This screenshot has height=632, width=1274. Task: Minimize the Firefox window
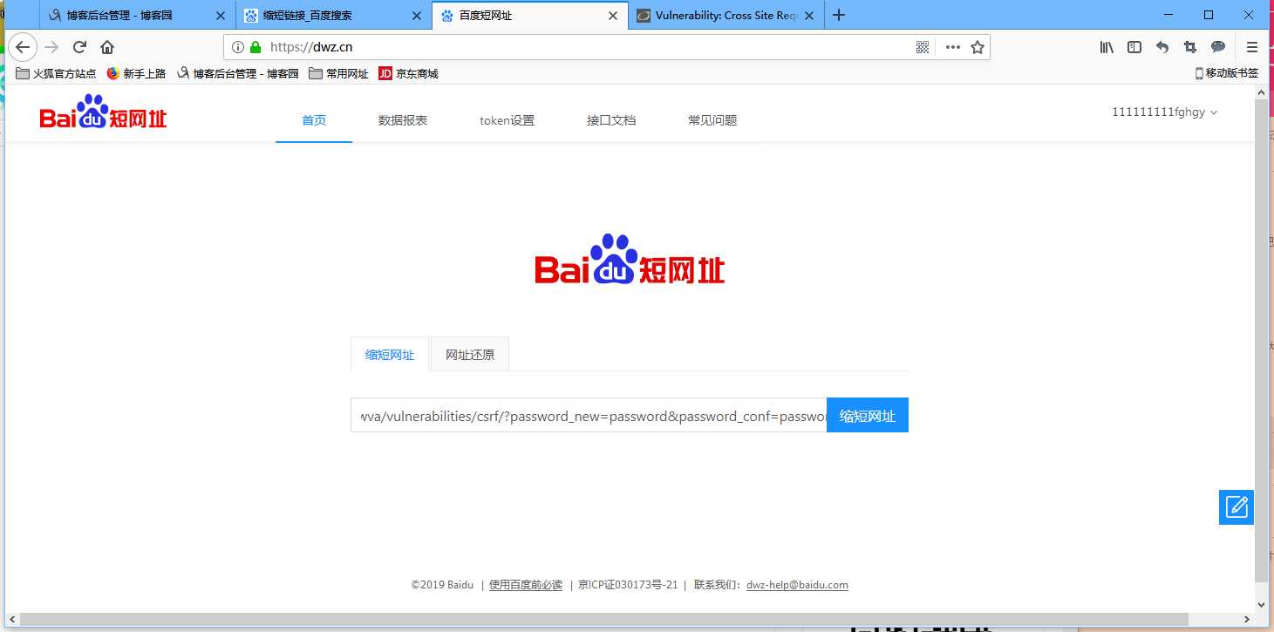1168,15
